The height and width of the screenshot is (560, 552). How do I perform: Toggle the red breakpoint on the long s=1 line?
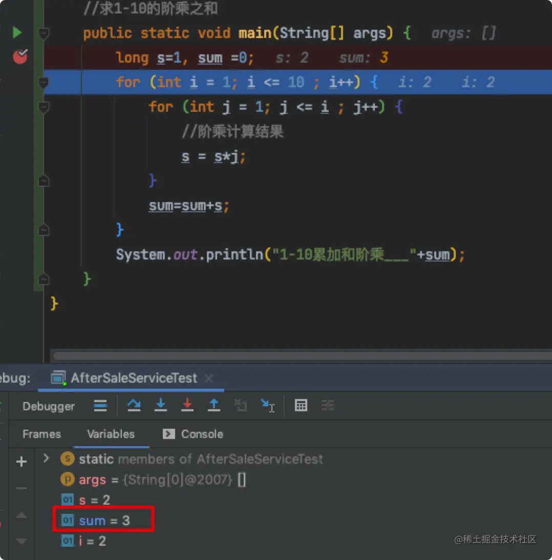20,57
